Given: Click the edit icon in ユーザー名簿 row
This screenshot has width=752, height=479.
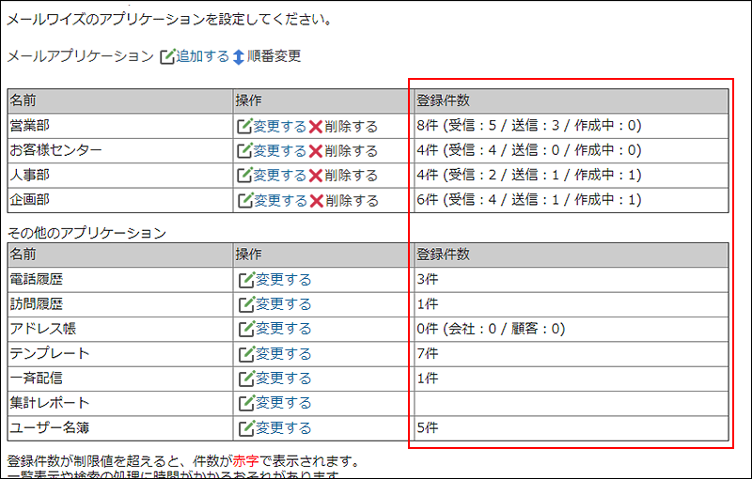Looking at the screenshot, I should [246, 427].
